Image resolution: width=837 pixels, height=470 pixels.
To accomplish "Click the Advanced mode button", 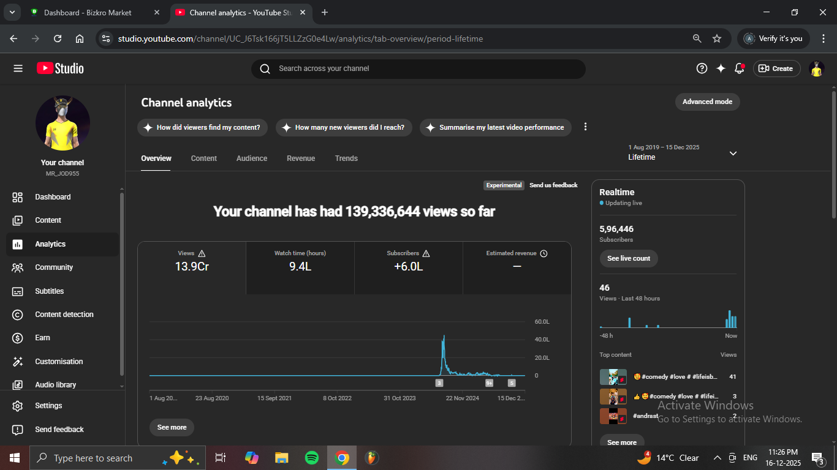I will [x=707, y=102].
